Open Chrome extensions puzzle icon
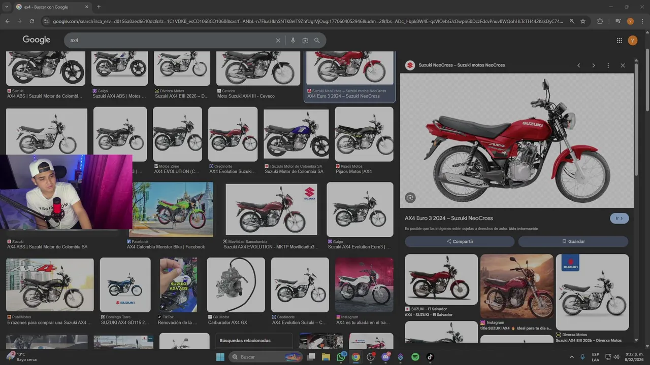 600,21
